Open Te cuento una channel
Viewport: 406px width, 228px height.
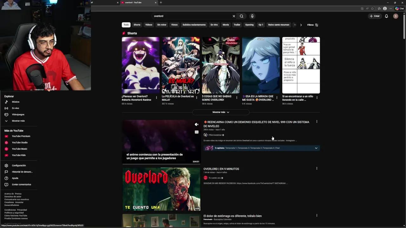[x=214, y=178]
